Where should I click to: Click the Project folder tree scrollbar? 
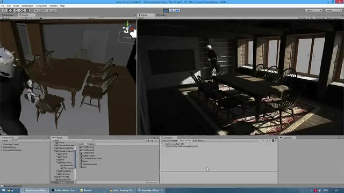[75, 159]
